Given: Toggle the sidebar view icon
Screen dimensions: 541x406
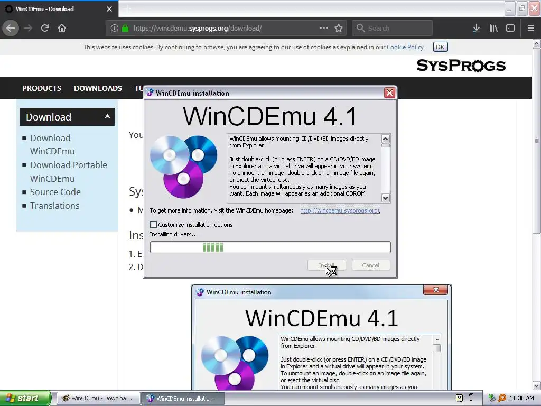Looking at the screenshot, I should [x=510, y=29].
